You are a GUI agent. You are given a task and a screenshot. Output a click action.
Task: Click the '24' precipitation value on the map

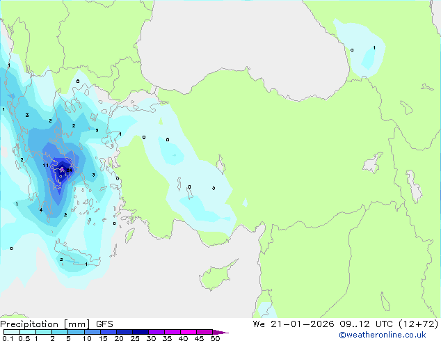point(70,170)
